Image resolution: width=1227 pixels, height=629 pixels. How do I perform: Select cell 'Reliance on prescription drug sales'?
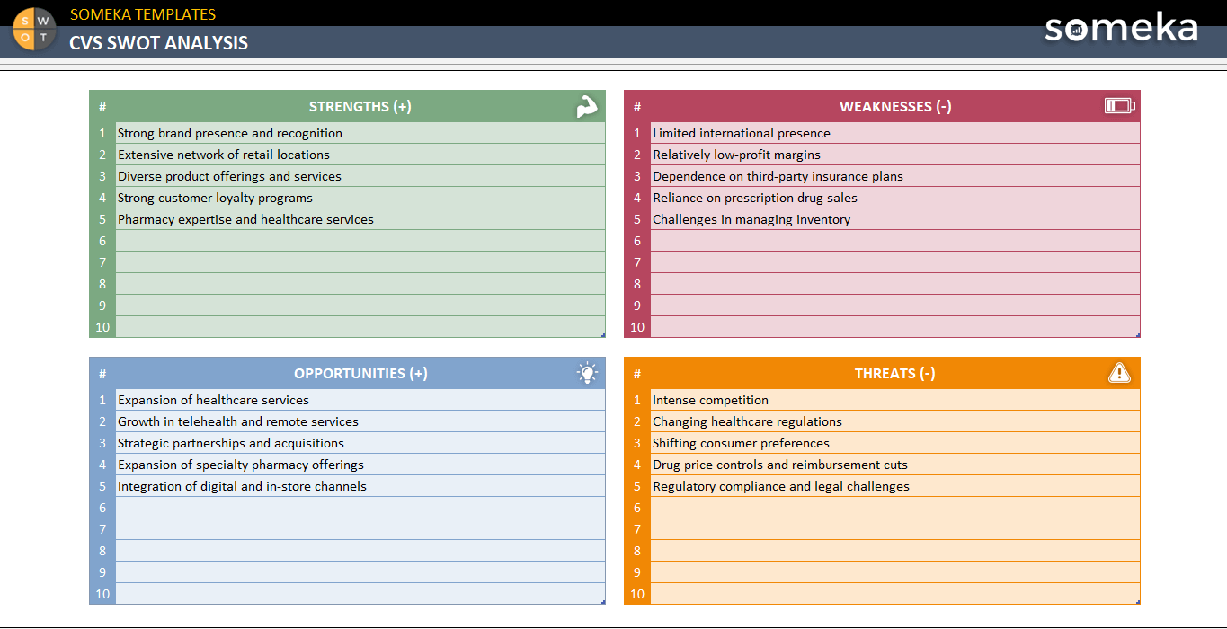895,198
